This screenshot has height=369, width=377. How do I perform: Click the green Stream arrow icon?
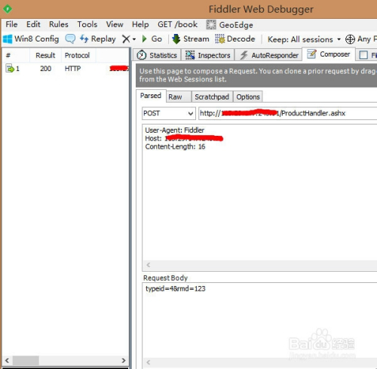click(176, 39)
